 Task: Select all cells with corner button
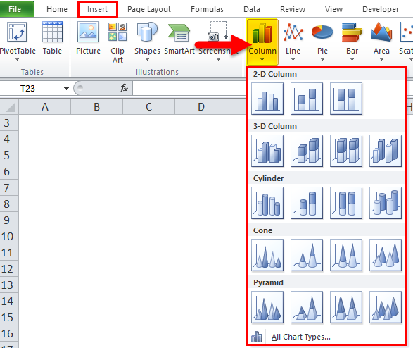tap(9, 107)
